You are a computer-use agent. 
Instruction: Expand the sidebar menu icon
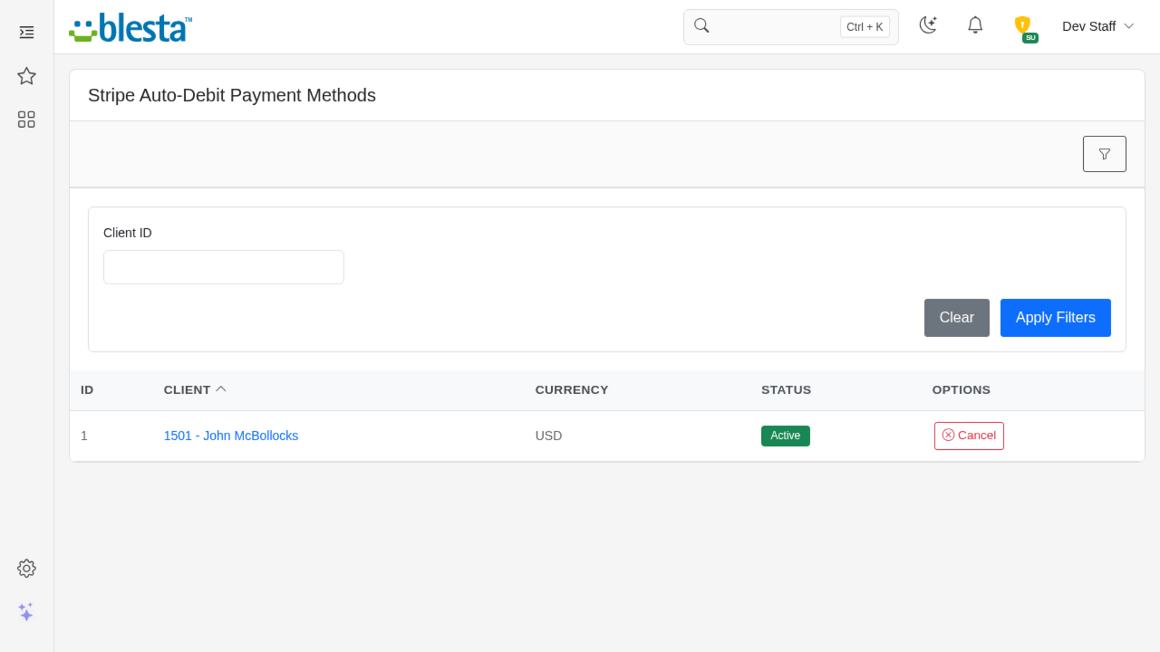27,32
